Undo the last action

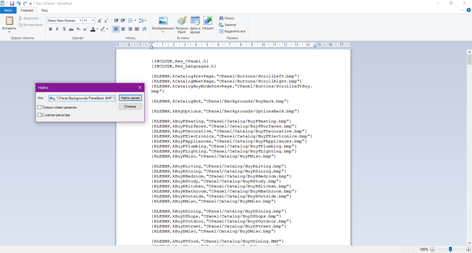(x=19, y=4)
